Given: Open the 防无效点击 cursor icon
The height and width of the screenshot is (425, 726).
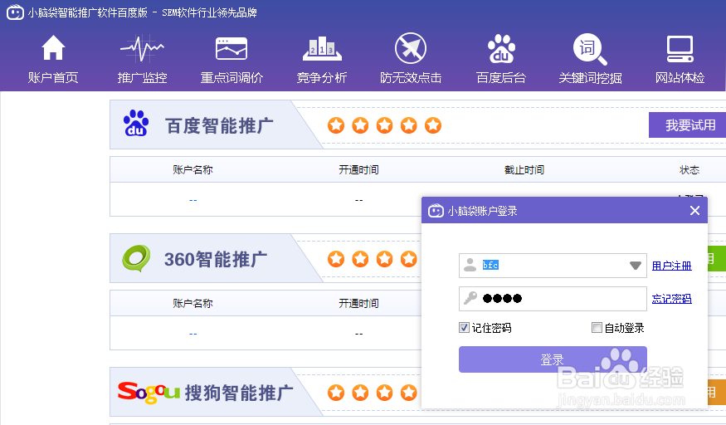Looking at the screenshot, I should 411,48.
